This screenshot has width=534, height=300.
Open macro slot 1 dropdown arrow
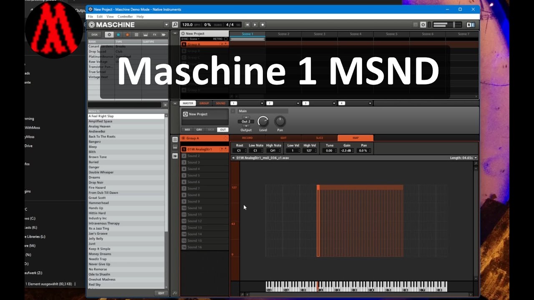[x=262, y=103]
